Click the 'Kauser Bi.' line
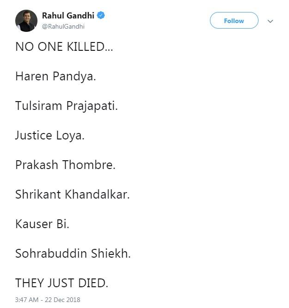 pyautogui.click(x=42, y=224)
